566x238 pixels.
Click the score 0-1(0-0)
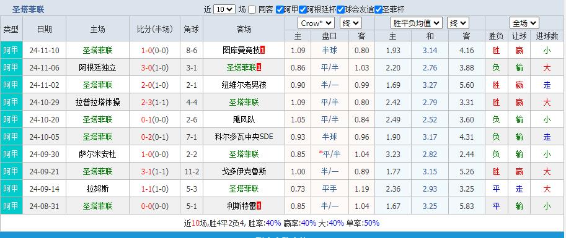pyautogui.click(x=155, y=119)
